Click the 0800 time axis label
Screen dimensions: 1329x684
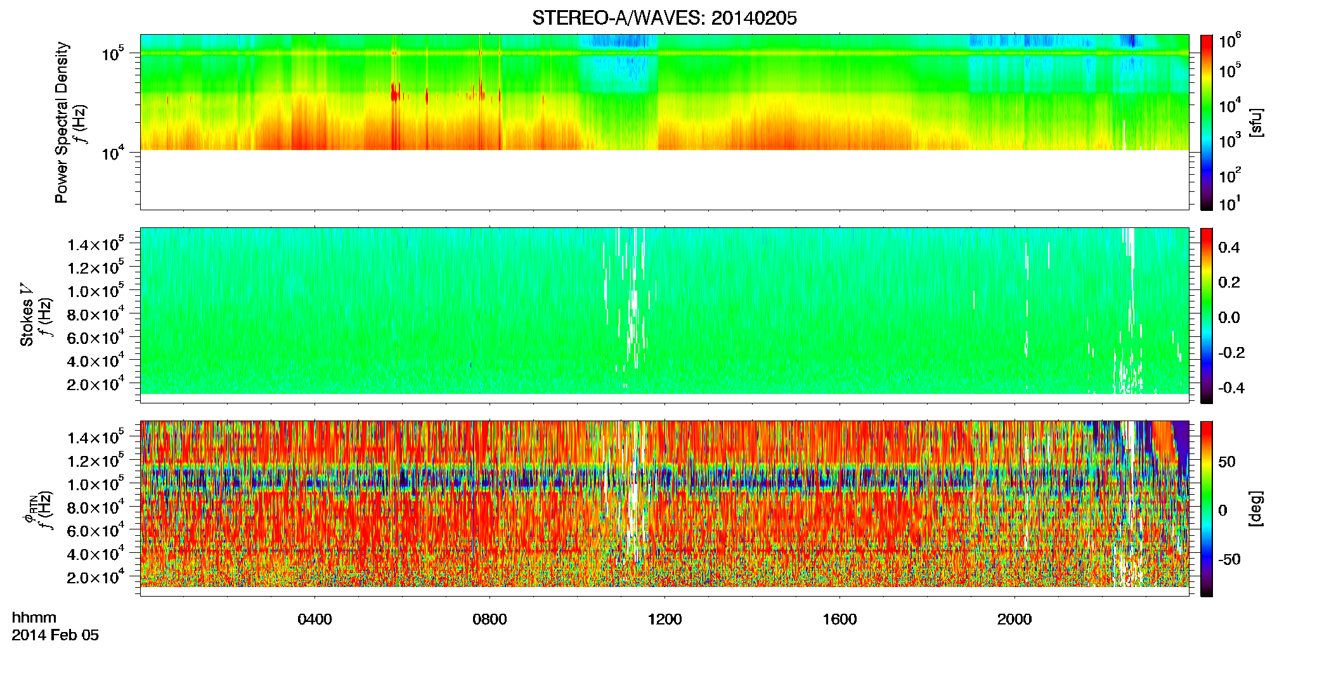point(489,619)
